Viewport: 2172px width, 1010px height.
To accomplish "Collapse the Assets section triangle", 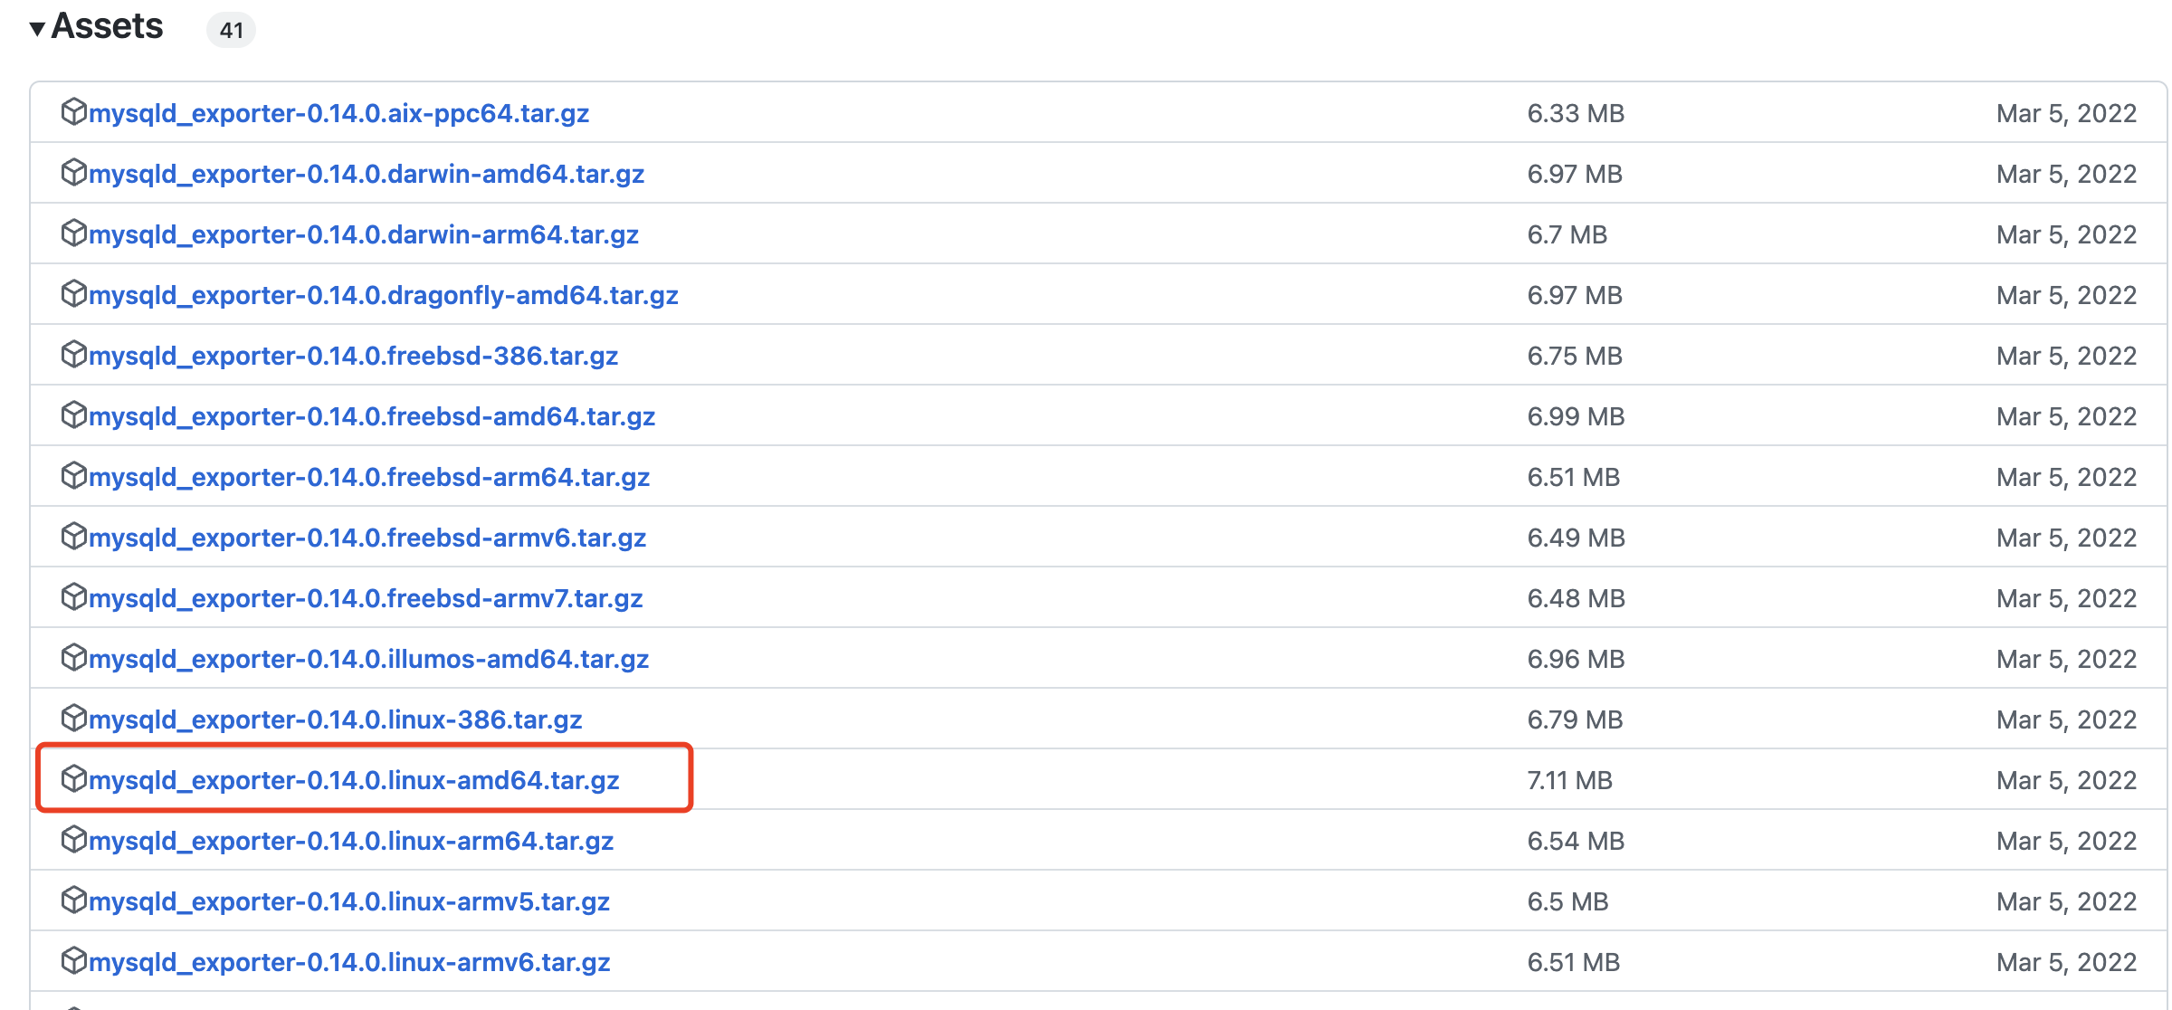I will 37,29.
